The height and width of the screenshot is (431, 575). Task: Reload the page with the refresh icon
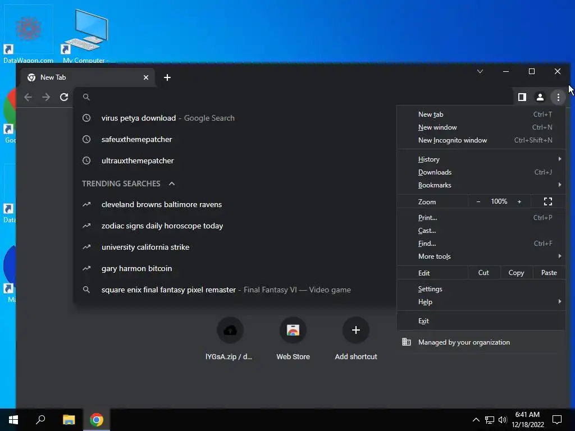[64, 97]
